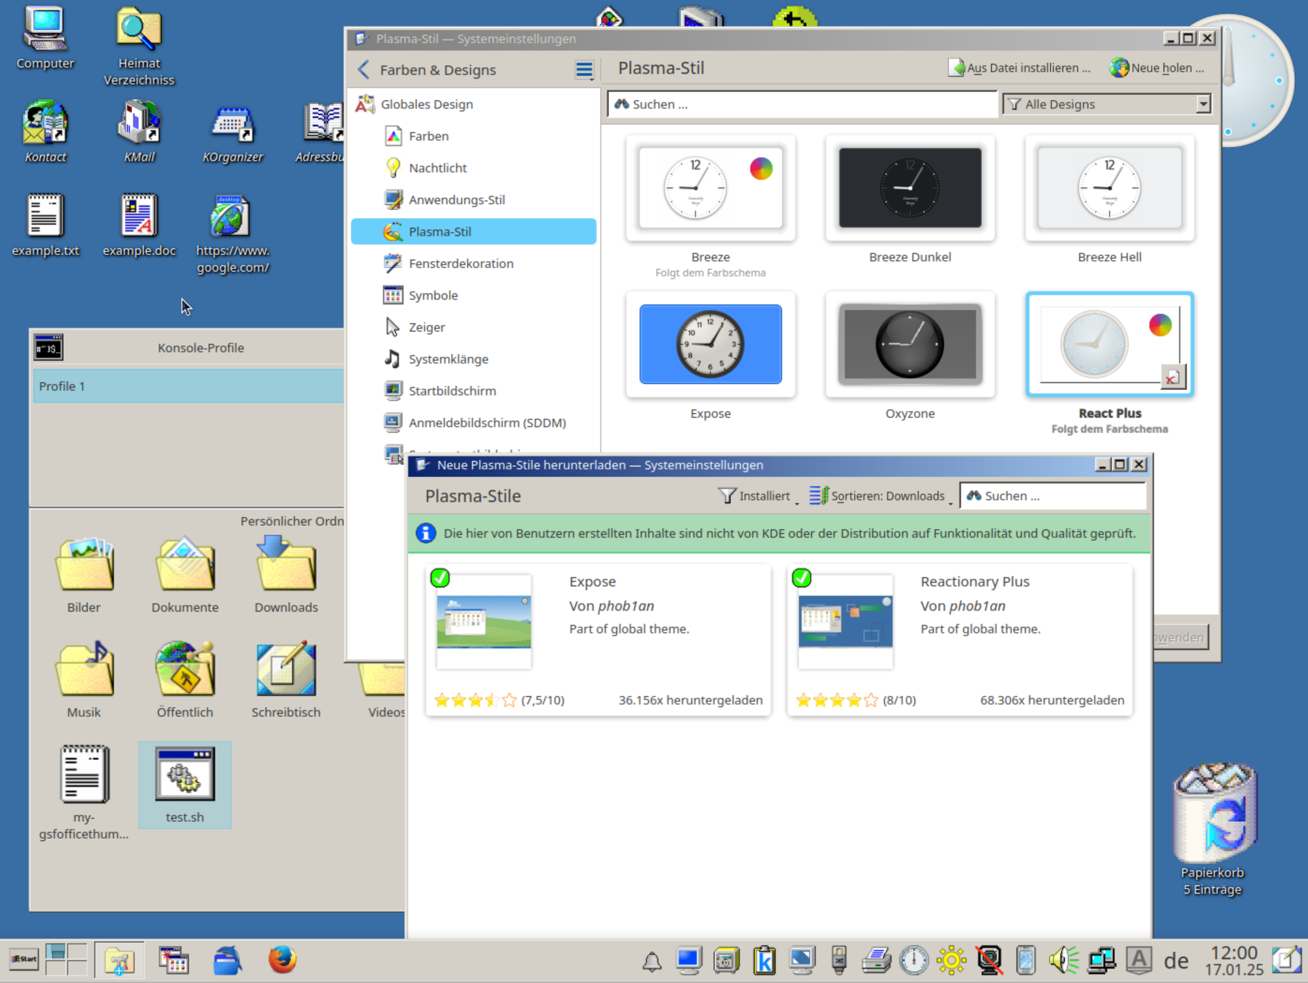Select Plasma-Stil in sidebar
This screenshot has width=1308, height=983.
click(x=473, y=232)
